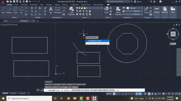Viewport: 181px width, 101px height.
Task: Click the Hatch tool icon in Draw panel
Action: pos(26,14)
